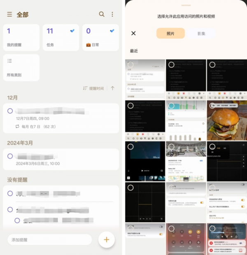Check the circle for the 12月7日 reminder

point(10,111)
